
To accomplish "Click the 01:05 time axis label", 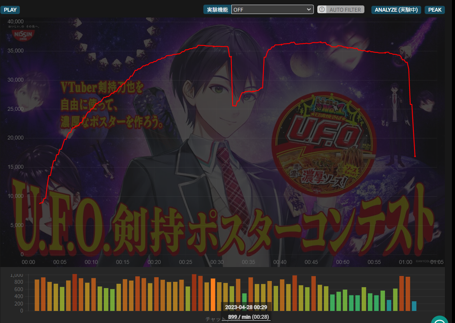I will point(437,262).
